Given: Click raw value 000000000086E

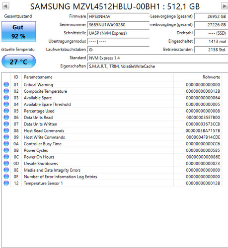Looking at the screenshot, I should 203,157.
